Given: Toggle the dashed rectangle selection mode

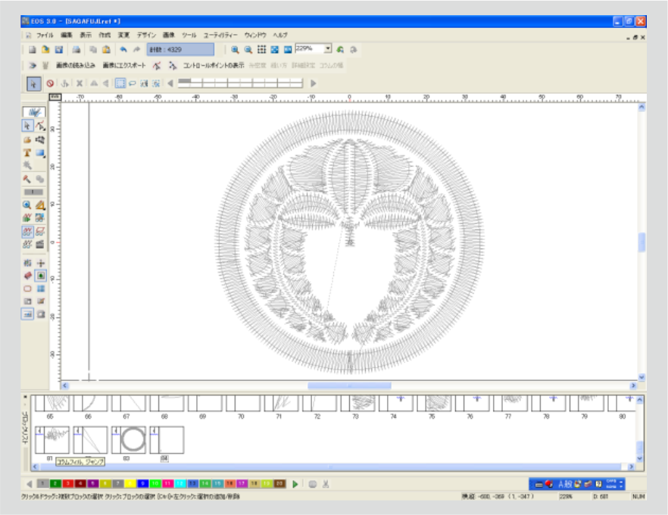Looking at the screenshot, I should 120,83.
